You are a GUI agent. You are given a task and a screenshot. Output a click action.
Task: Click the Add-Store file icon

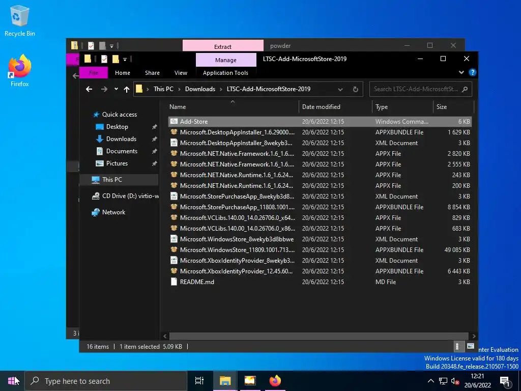[x=174, y=121]
